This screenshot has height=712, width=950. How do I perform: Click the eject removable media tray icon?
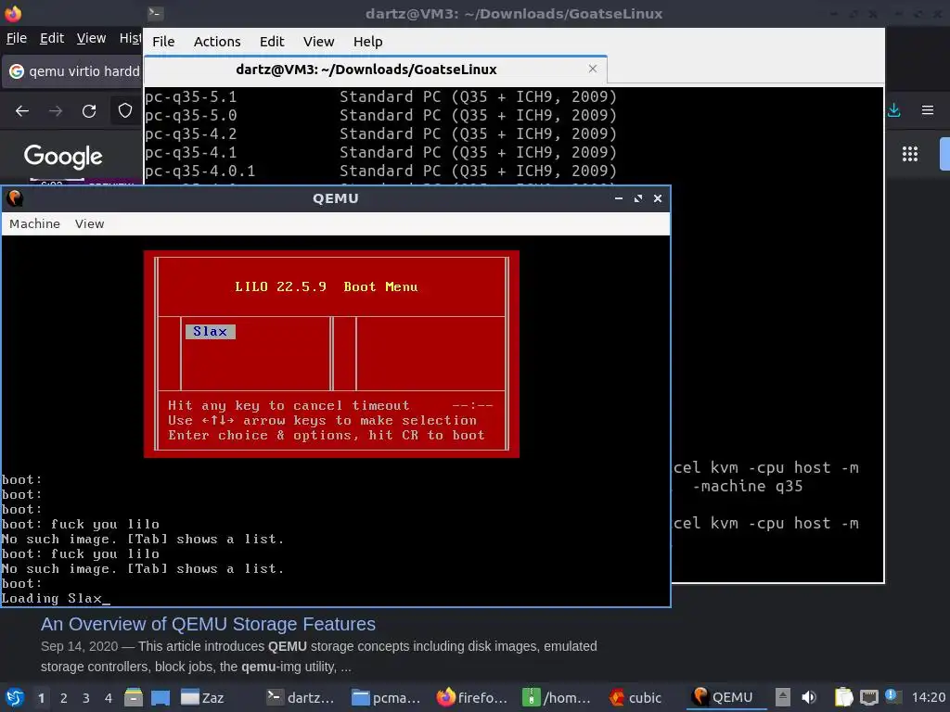[x=783, y=697]
